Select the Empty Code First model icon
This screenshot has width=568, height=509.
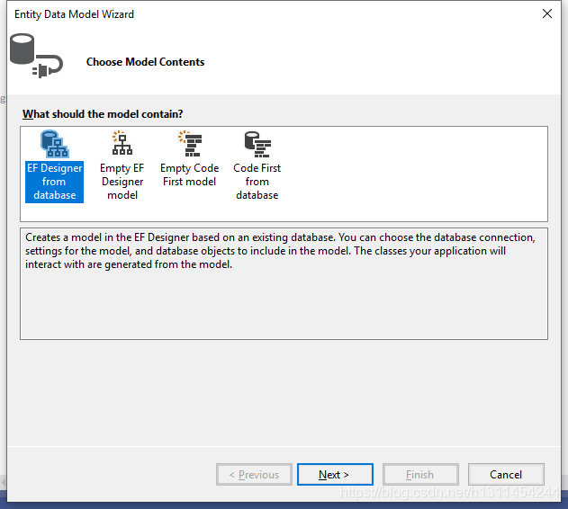click(x=190, y=143)
